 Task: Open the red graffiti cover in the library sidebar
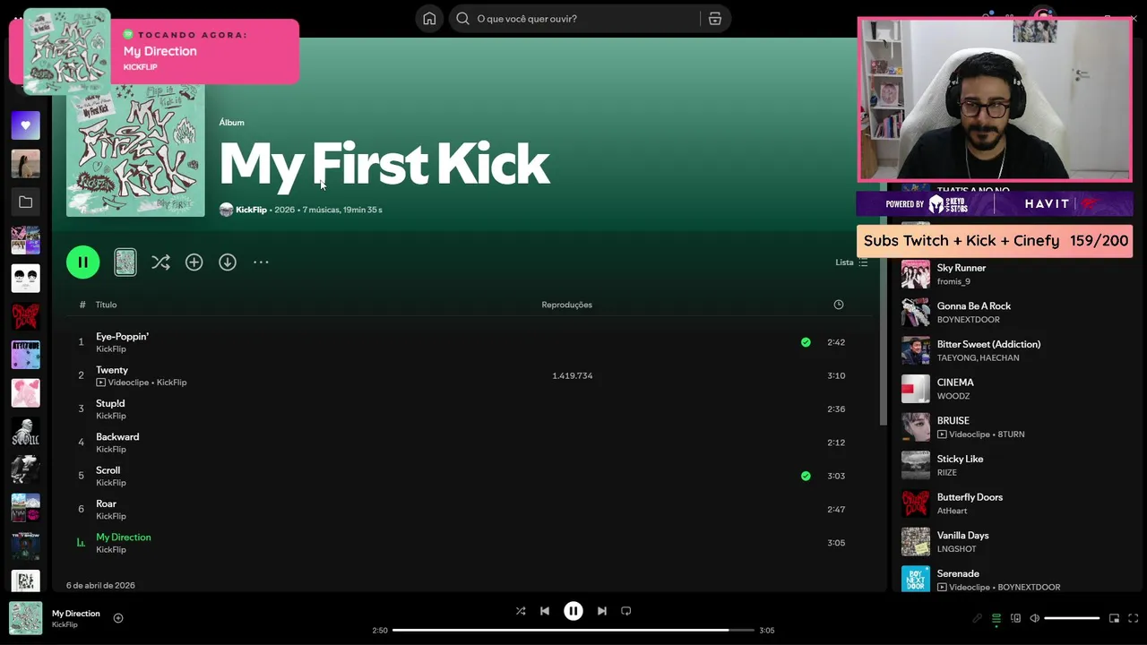tap(25, 317)
